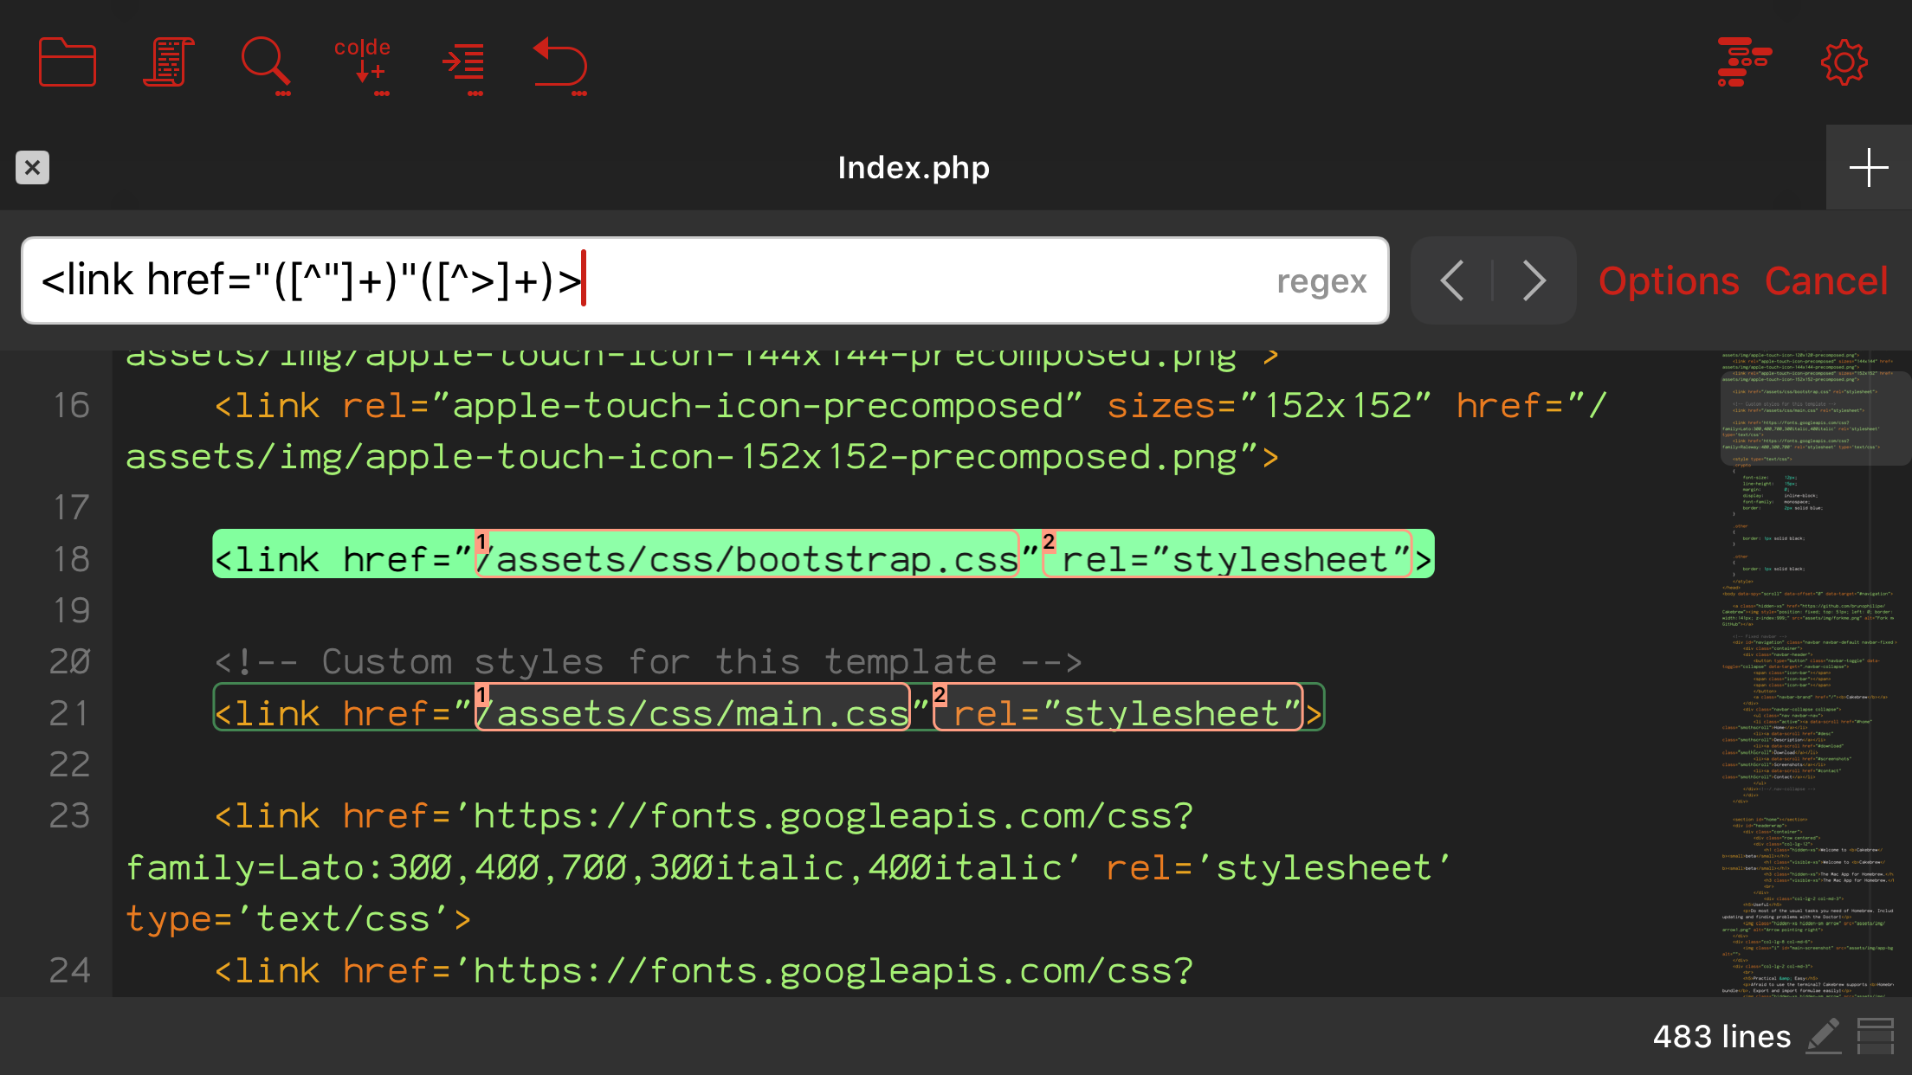
Task: Close the Index.php tab
Action: click(x=33, y=167)
